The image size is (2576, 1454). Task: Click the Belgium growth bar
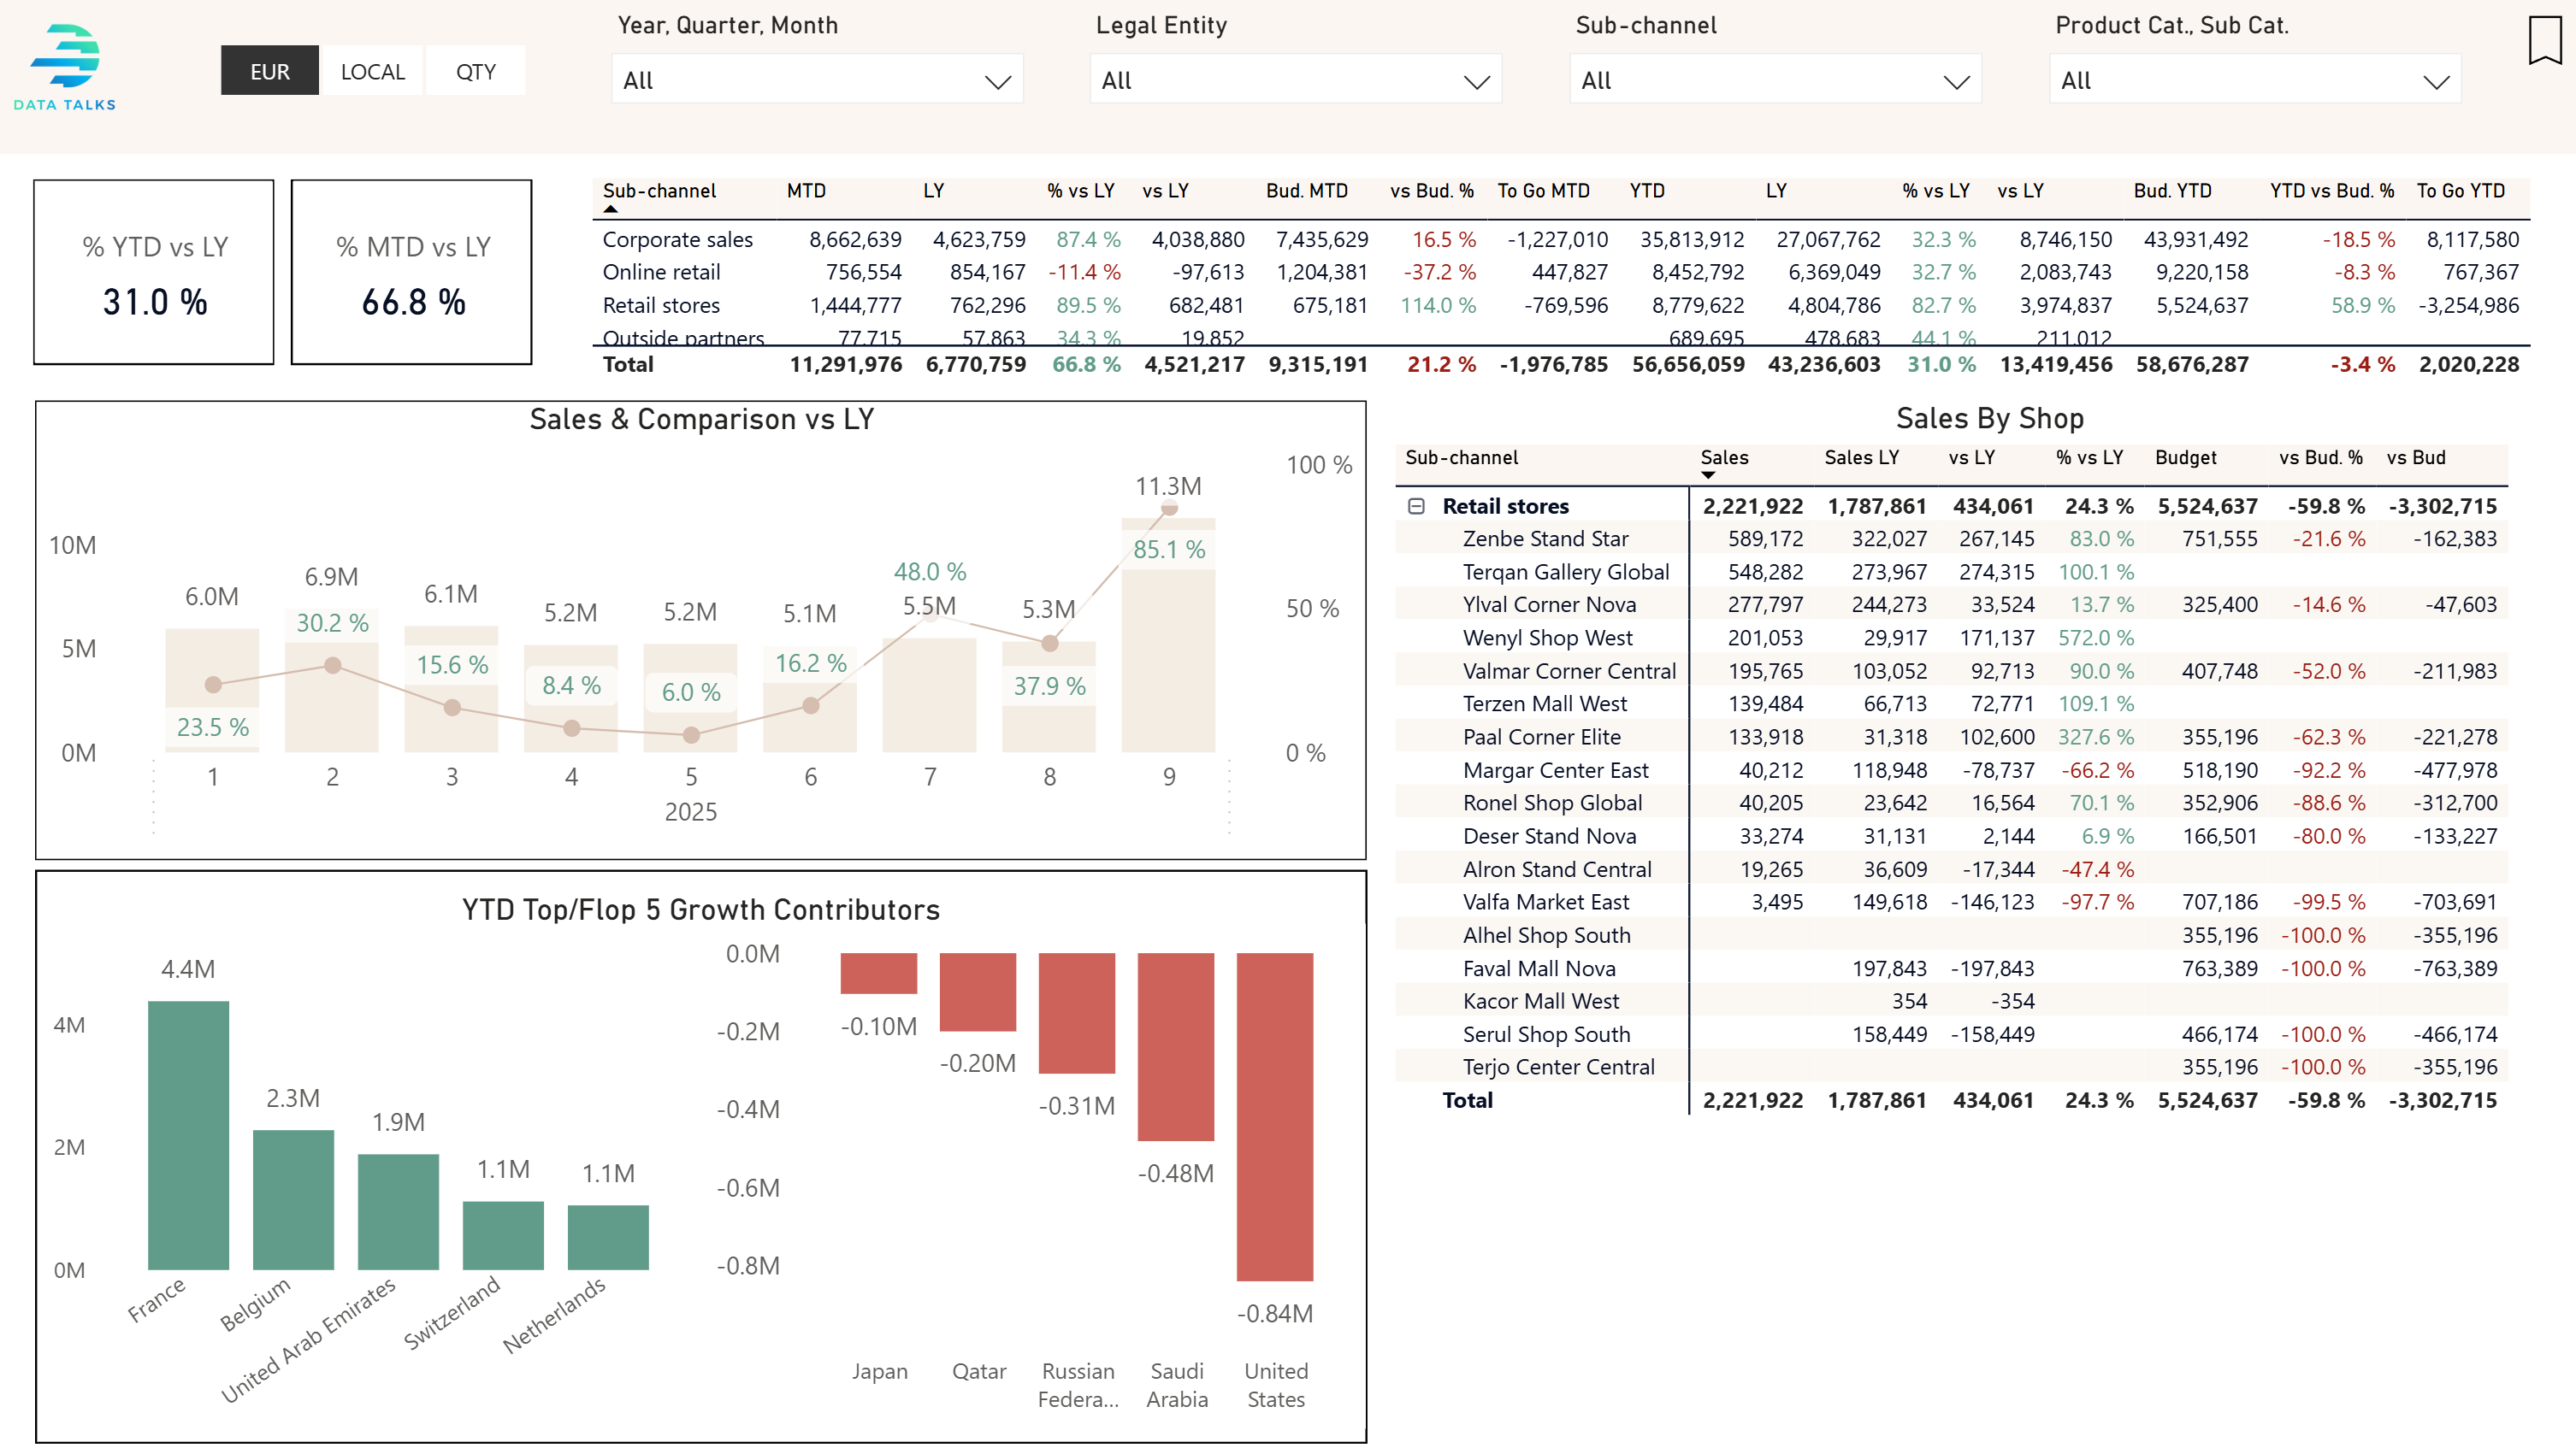293,1200
